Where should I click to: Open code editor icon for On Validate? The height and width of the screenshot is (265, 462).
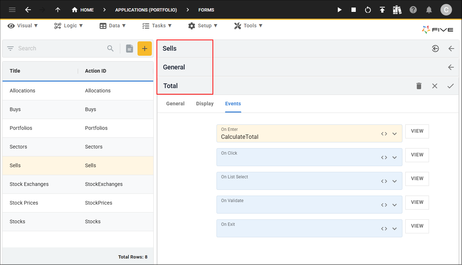click(384, 205)
